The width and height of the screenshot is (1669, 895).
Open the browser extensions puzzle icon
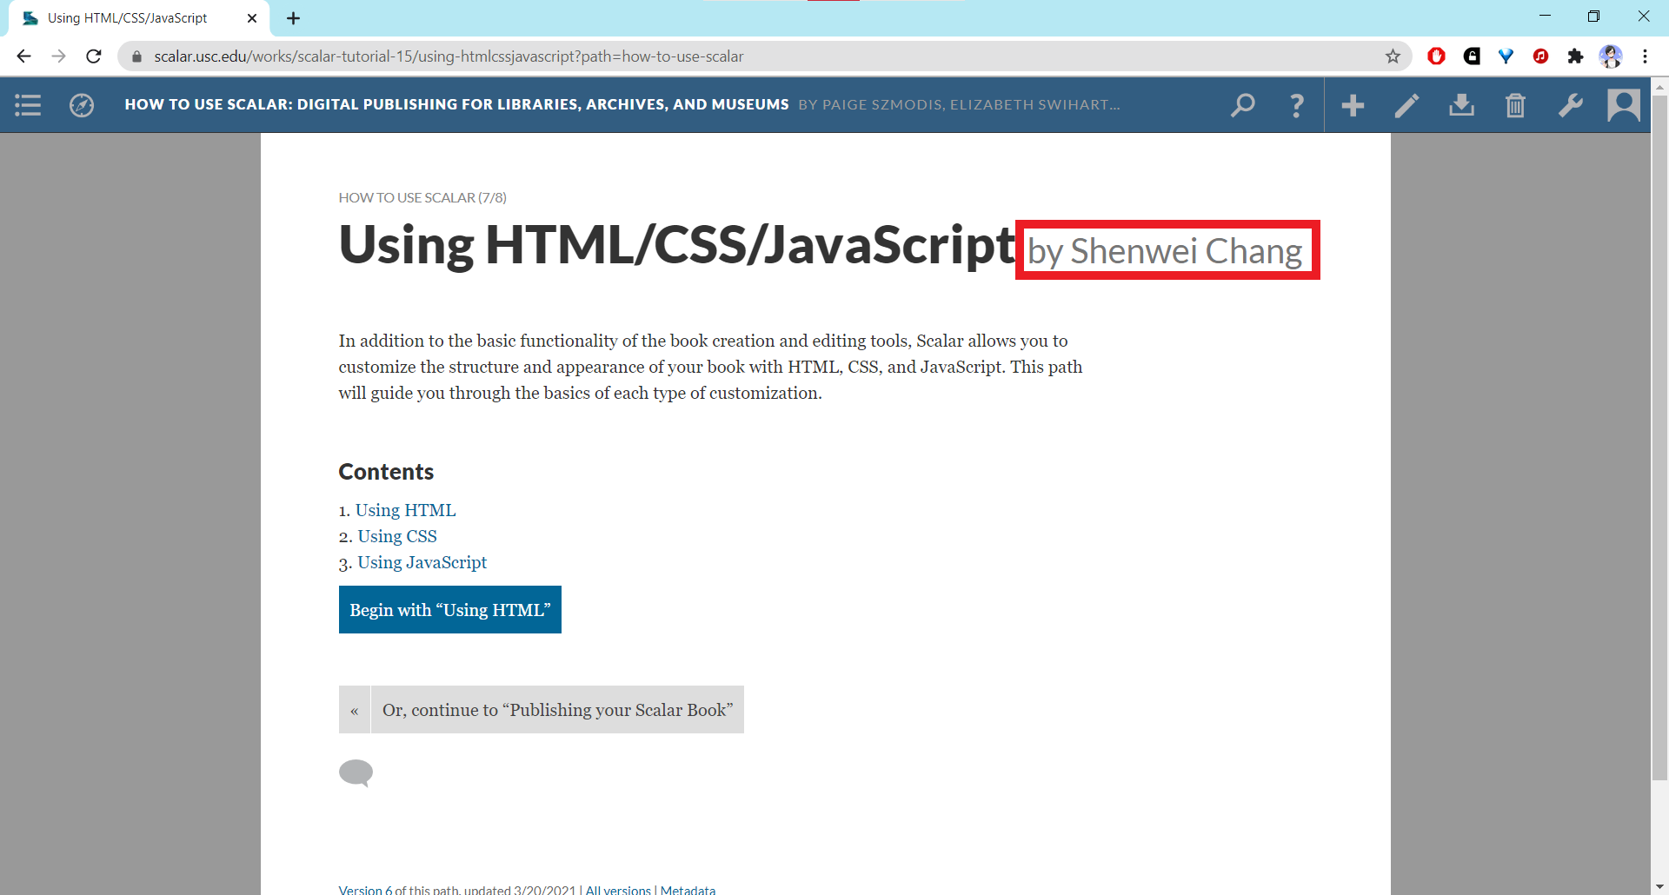[x=1575, y=56]
